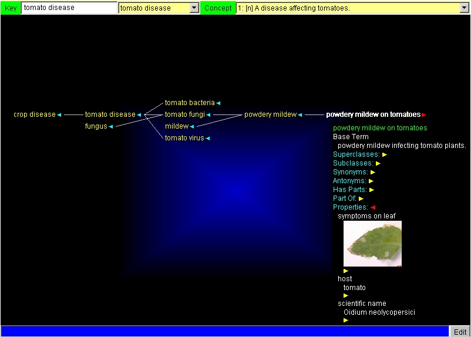Click yellow arrow under host tomato
The width and height of the screenshot is (471, 337).
[346, 295]
